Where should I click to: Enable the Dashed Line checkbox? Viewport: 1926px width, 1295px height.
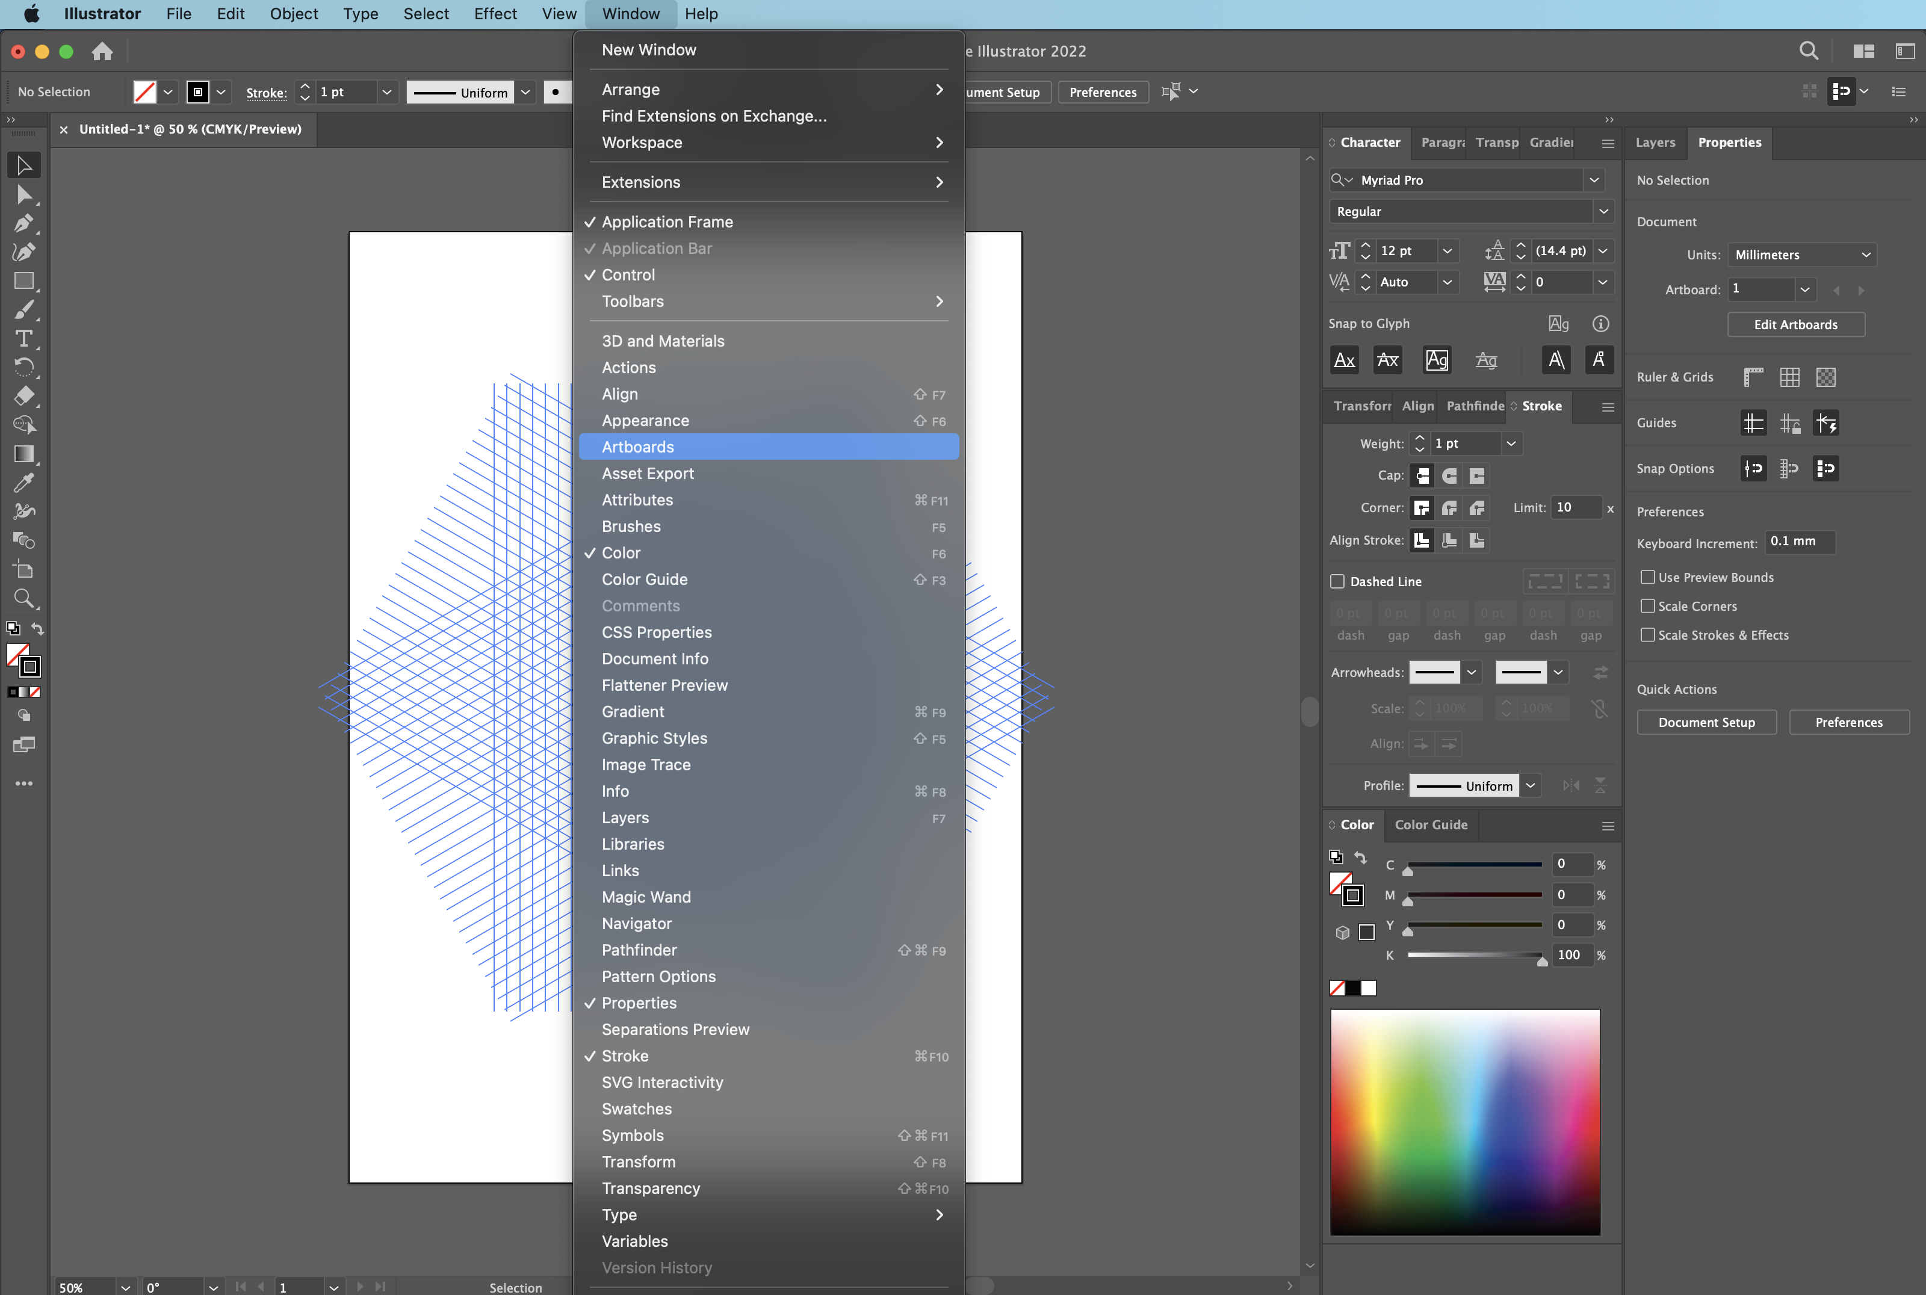pyautogui.click(x=1337, y=581)
